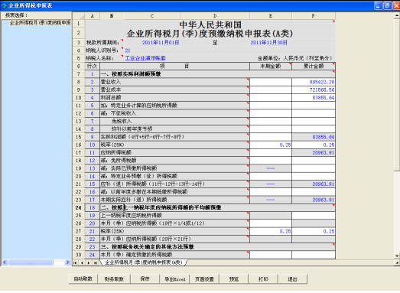400x293 pixels.
Task: Select column F header
Action: point(314,16)
